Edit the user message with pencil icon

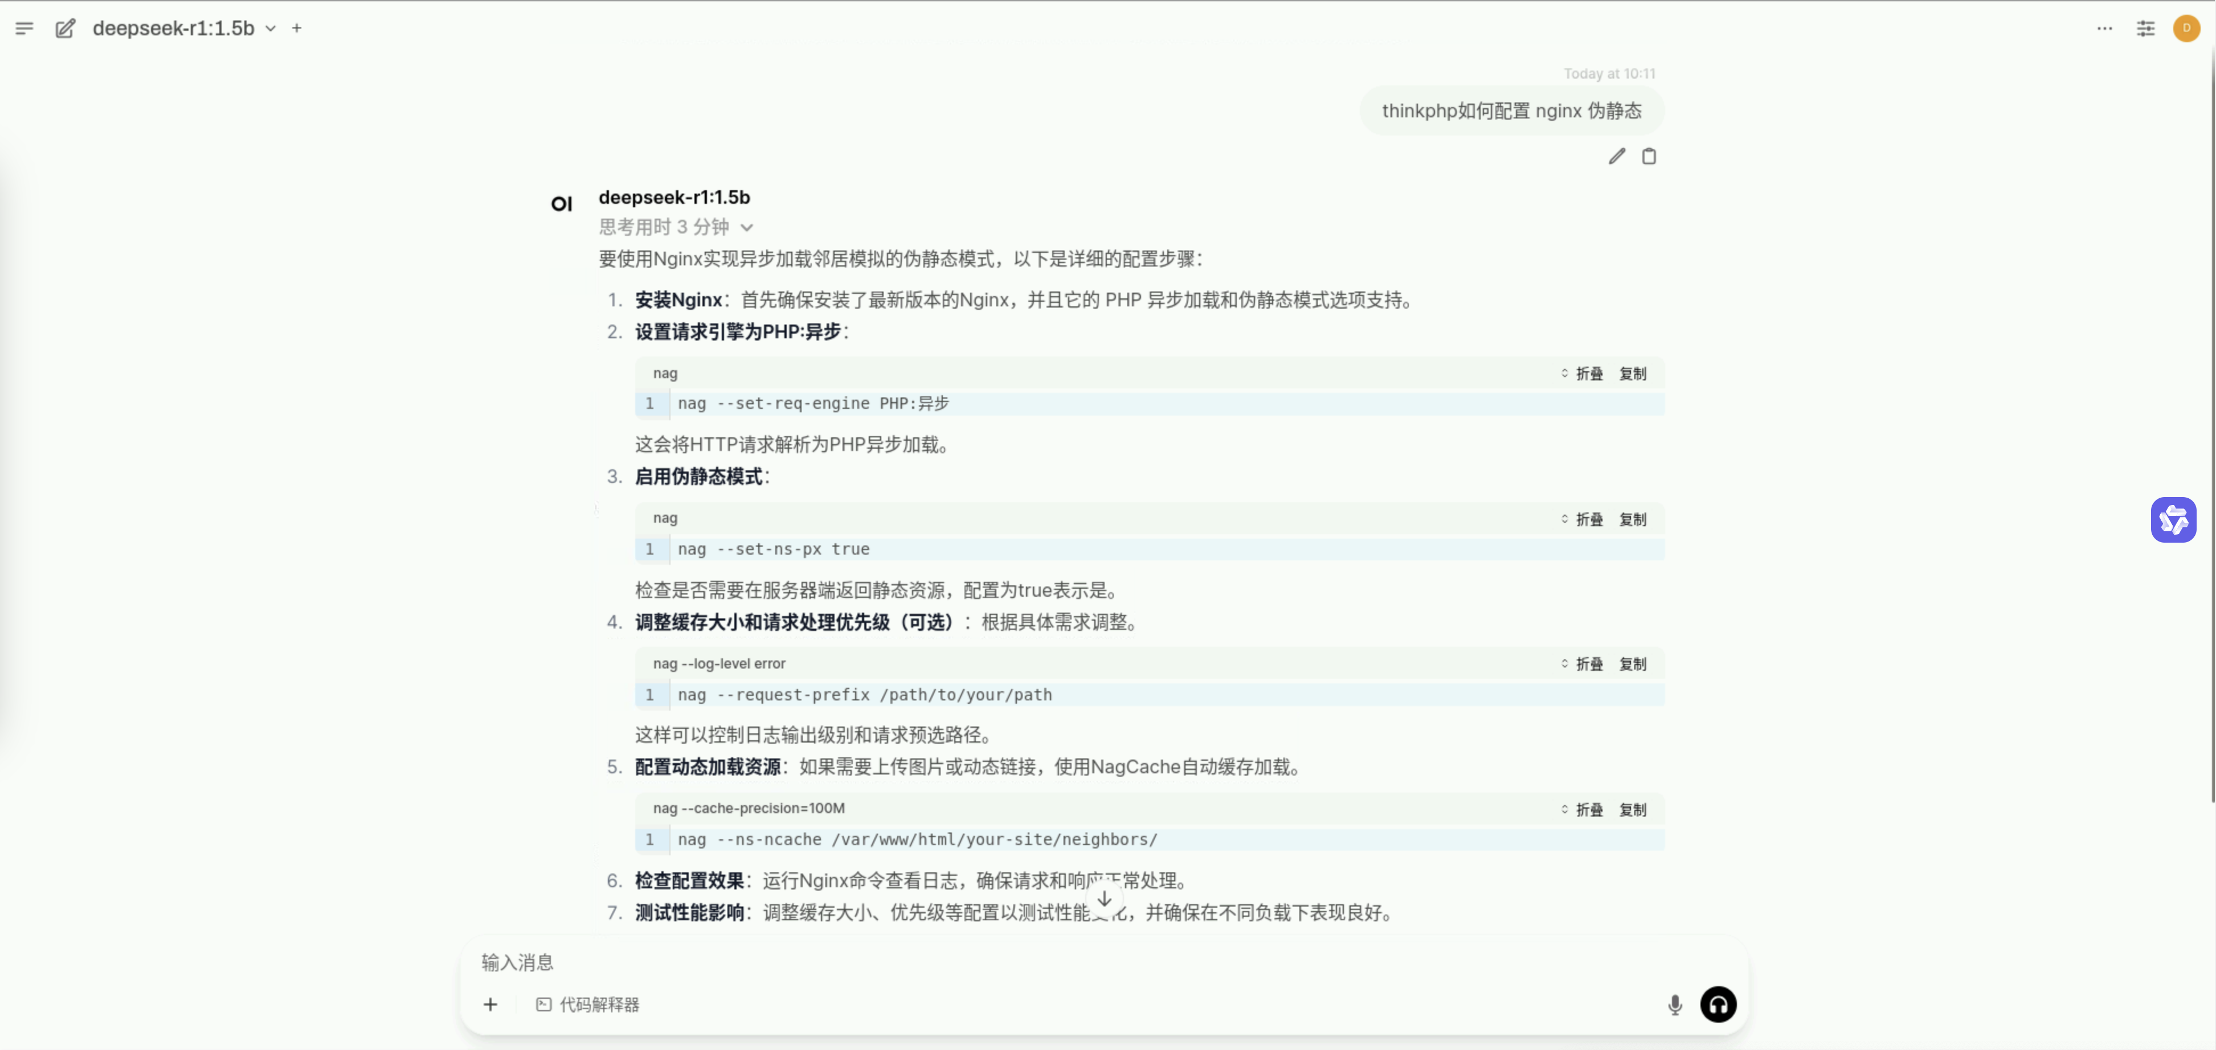(1616, 157)
